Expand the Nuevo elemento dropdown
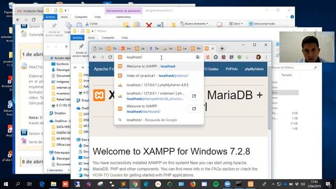 pos(194,24)
